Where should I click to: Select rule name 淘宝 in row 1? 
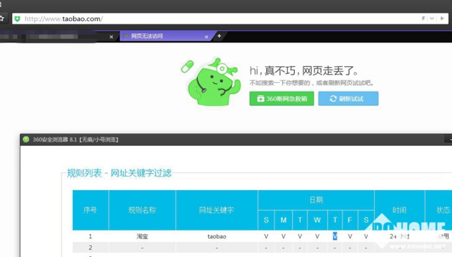pos(142,236)
